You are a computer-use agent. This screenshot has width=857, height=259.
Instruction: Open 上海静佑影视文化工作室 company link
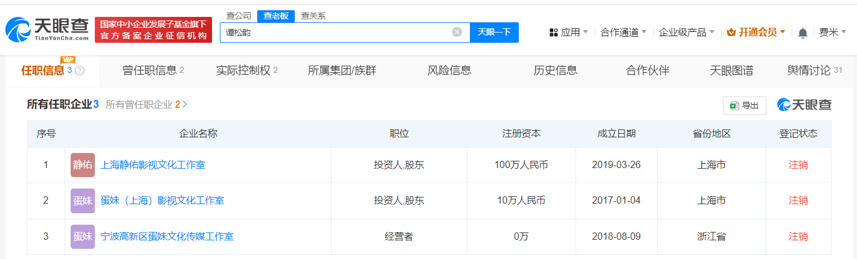click(x=153, y=164)
